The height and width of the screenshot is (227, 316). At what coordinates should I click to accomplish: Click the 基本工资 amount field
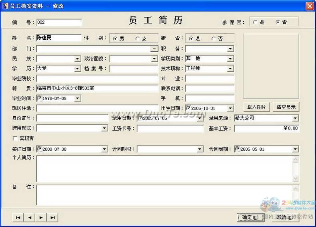(267, 128)
